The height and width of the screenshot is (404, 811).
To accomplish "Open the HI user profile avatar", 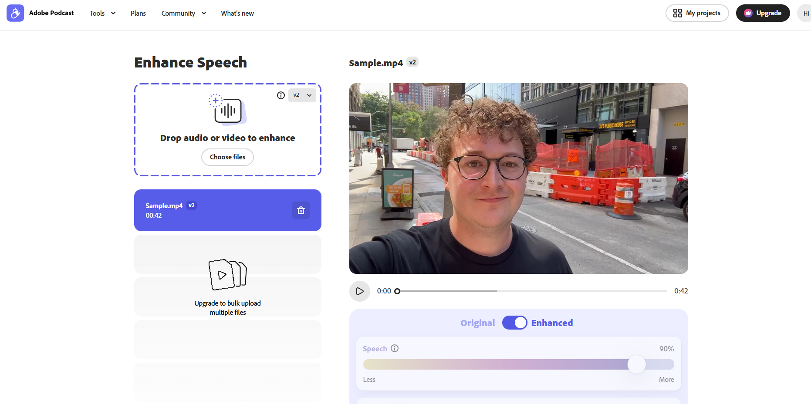I will pos(805,13).
